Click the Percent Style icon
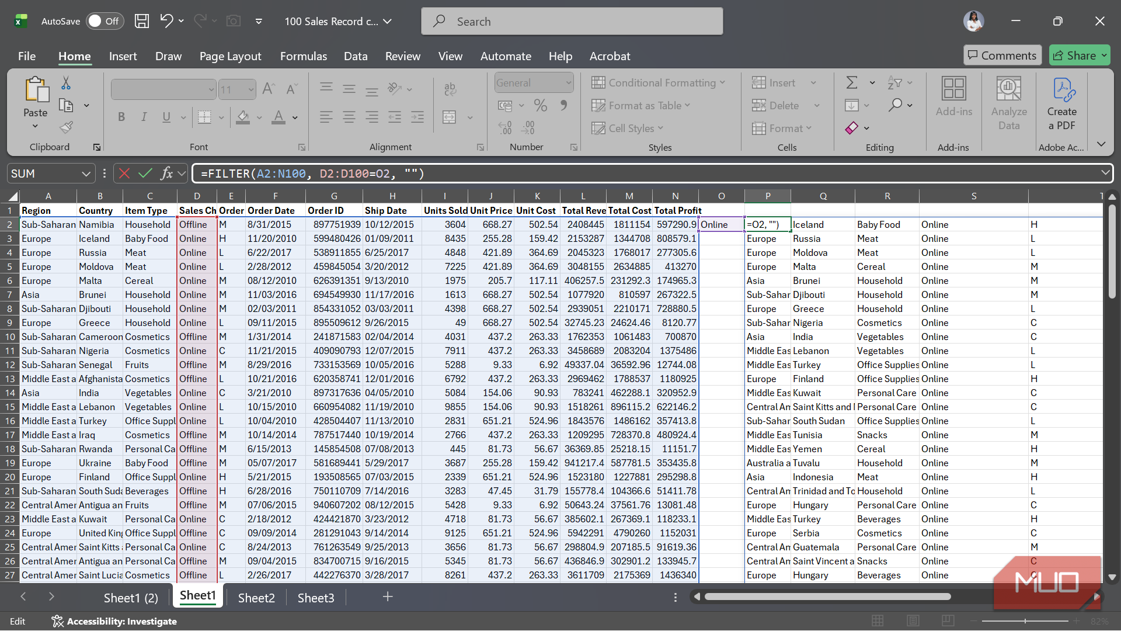Viewport: 1121px width, 631px height. (x=541, y=105)
